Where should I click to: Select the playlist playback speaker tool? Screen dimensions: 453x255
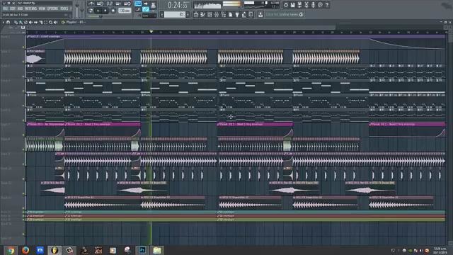click(55, 22)
